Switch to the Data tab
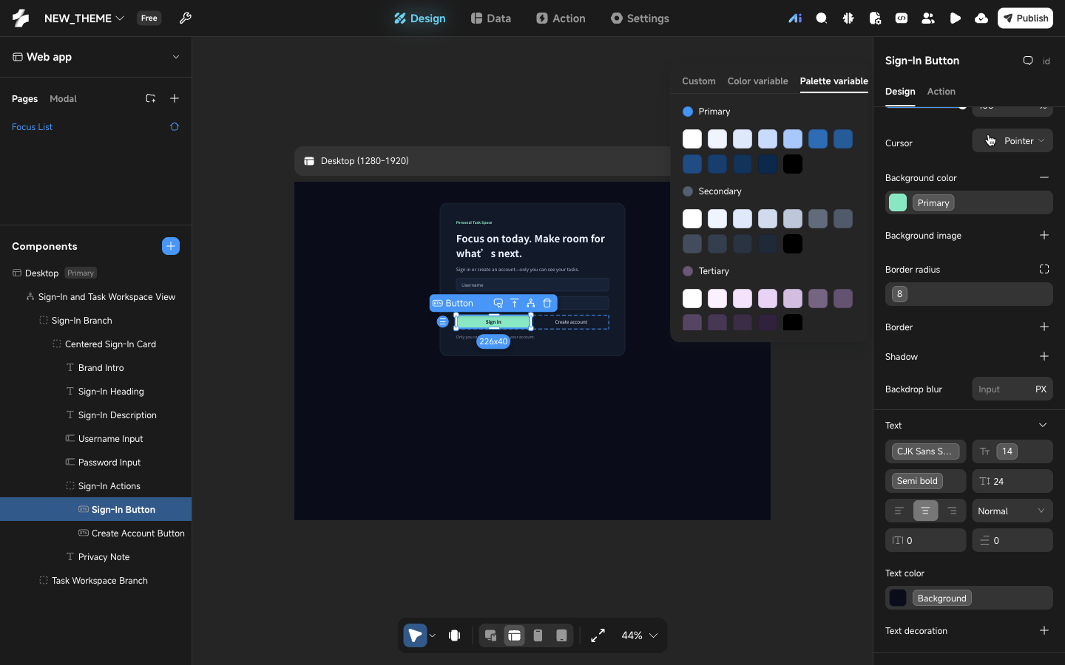1065x665 pixels. coord(491,18)
